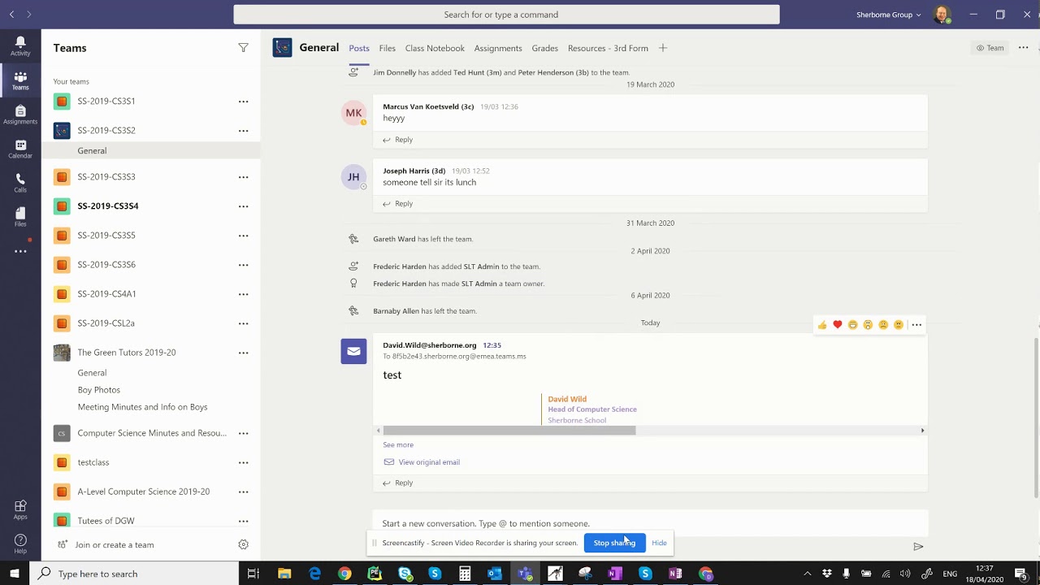
Task: Show more apps via the ellipsis icon
Action: pyautogui.click(x=20, y=251)
